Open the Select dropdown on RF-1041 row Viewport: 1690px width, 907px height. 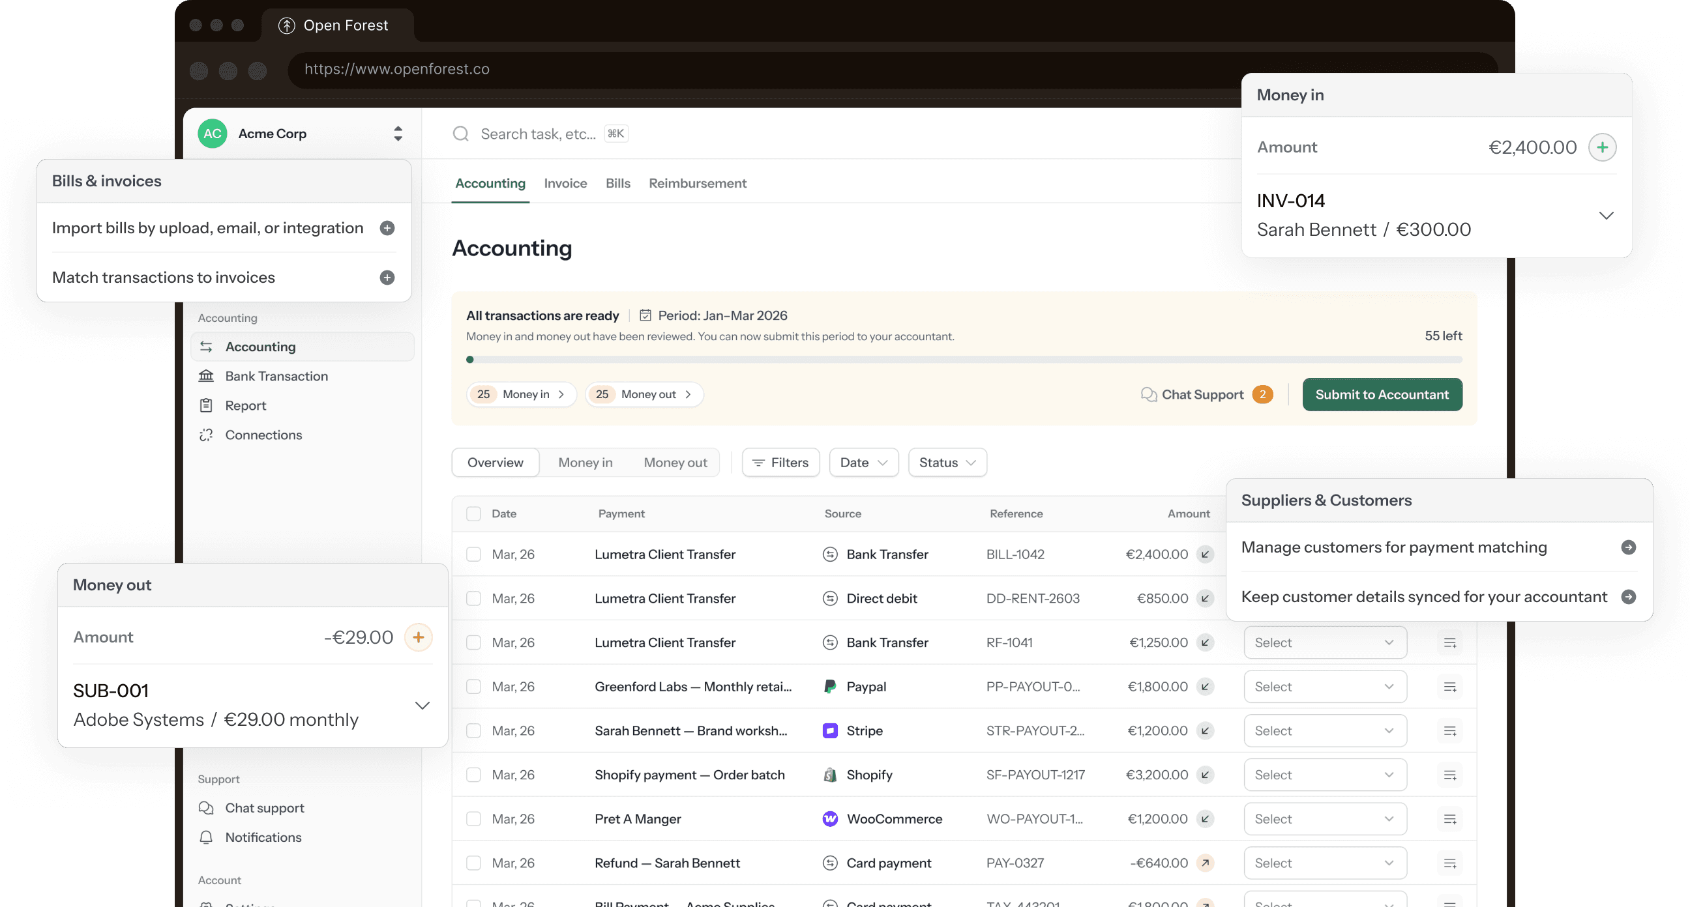click(1325, 642)
